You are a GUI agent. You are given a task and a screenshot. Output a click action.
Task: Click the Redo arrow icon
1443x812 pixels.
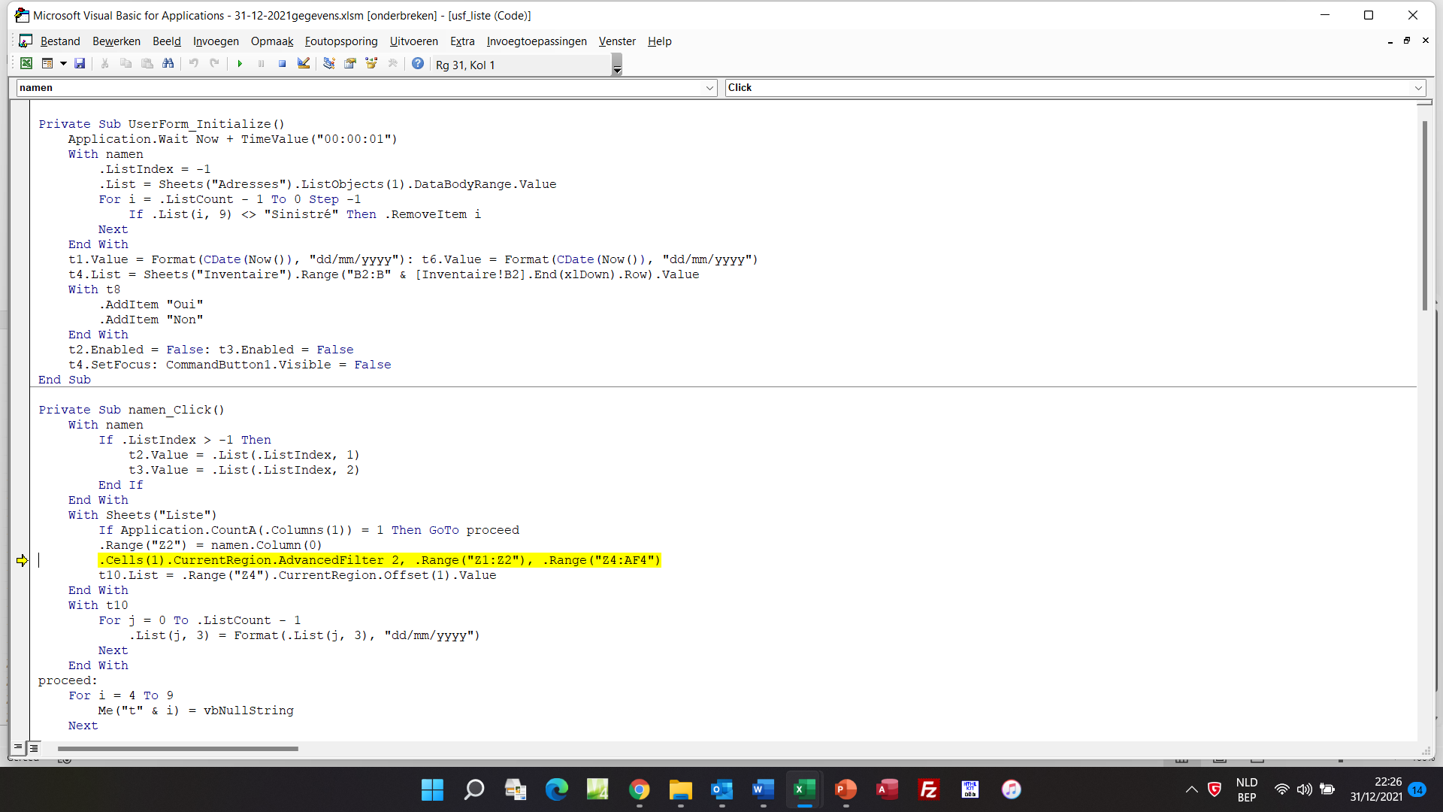coord(215,64)
